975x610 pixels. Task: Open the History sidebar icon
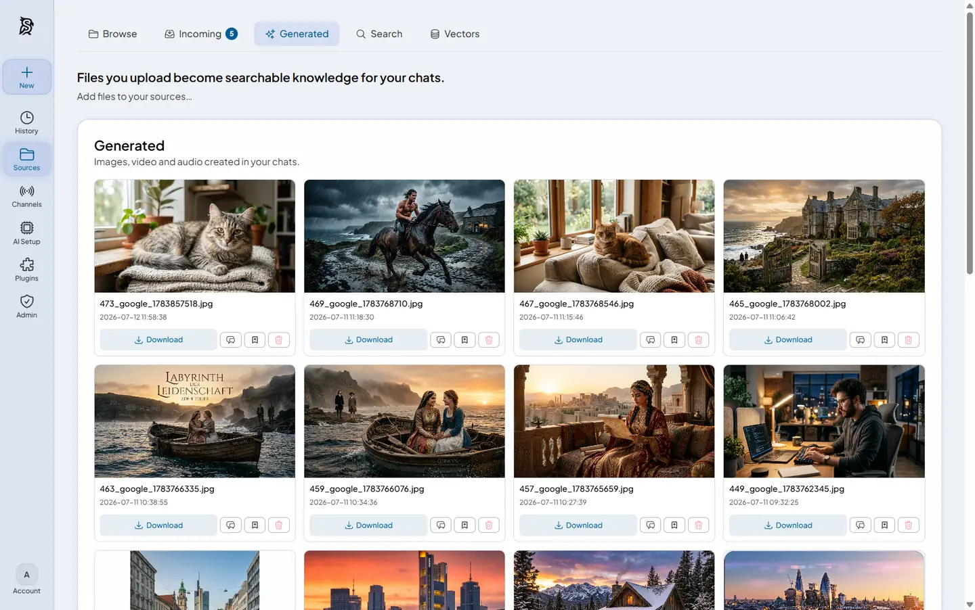[x=26, y=122]
